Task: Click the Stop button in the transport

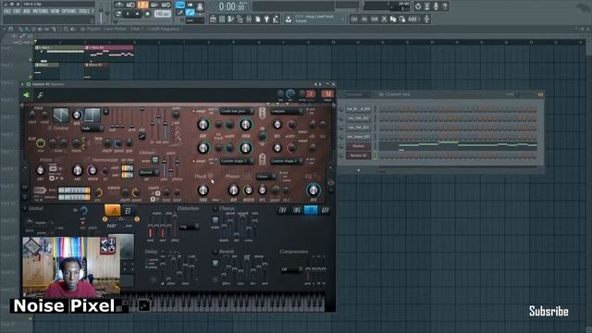Action: click(137, 14)
